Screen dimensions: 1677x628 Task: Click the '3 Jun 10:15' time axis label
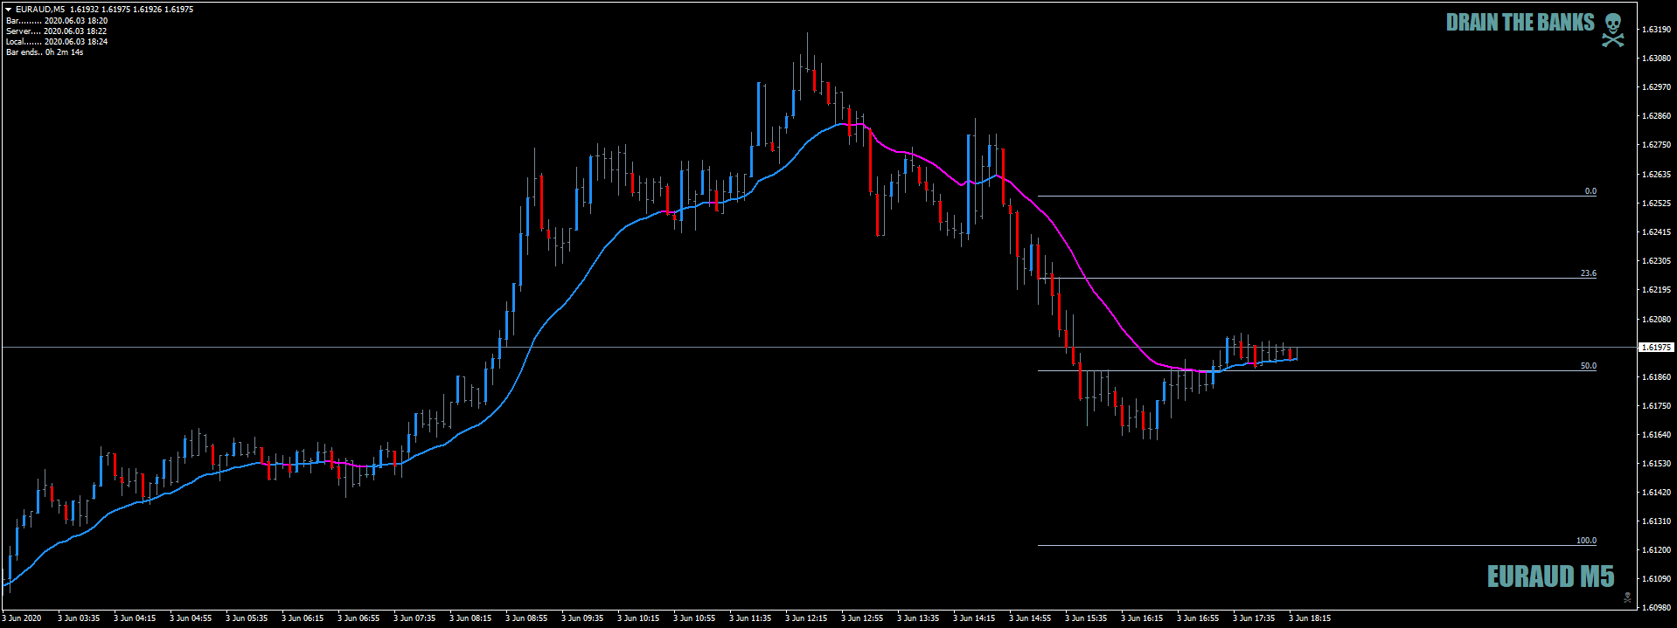[638, 618]
